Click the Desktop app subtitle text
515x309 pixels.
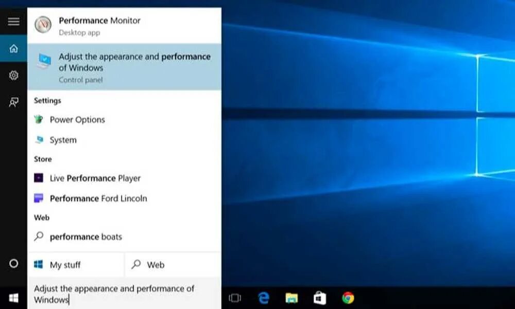(x=79, y=32)
